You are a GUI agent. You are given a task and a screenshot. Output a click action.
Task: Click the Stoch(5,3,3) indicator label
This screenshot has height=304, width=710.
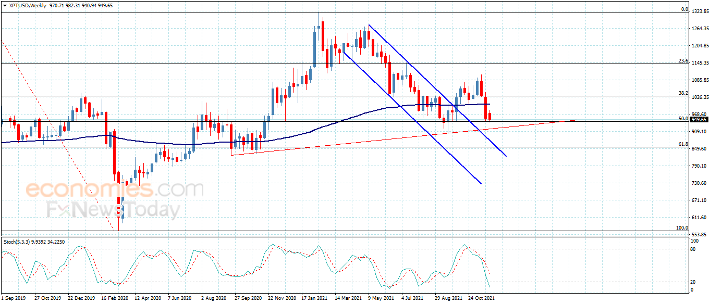[17, 242]
